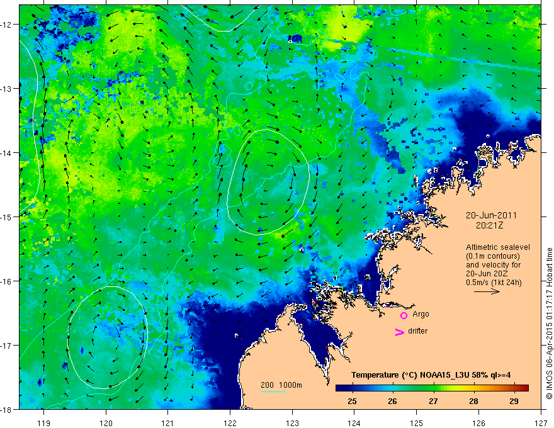Click the longitude label '124'
Viewport: 554px width, 428px height.
354,424
